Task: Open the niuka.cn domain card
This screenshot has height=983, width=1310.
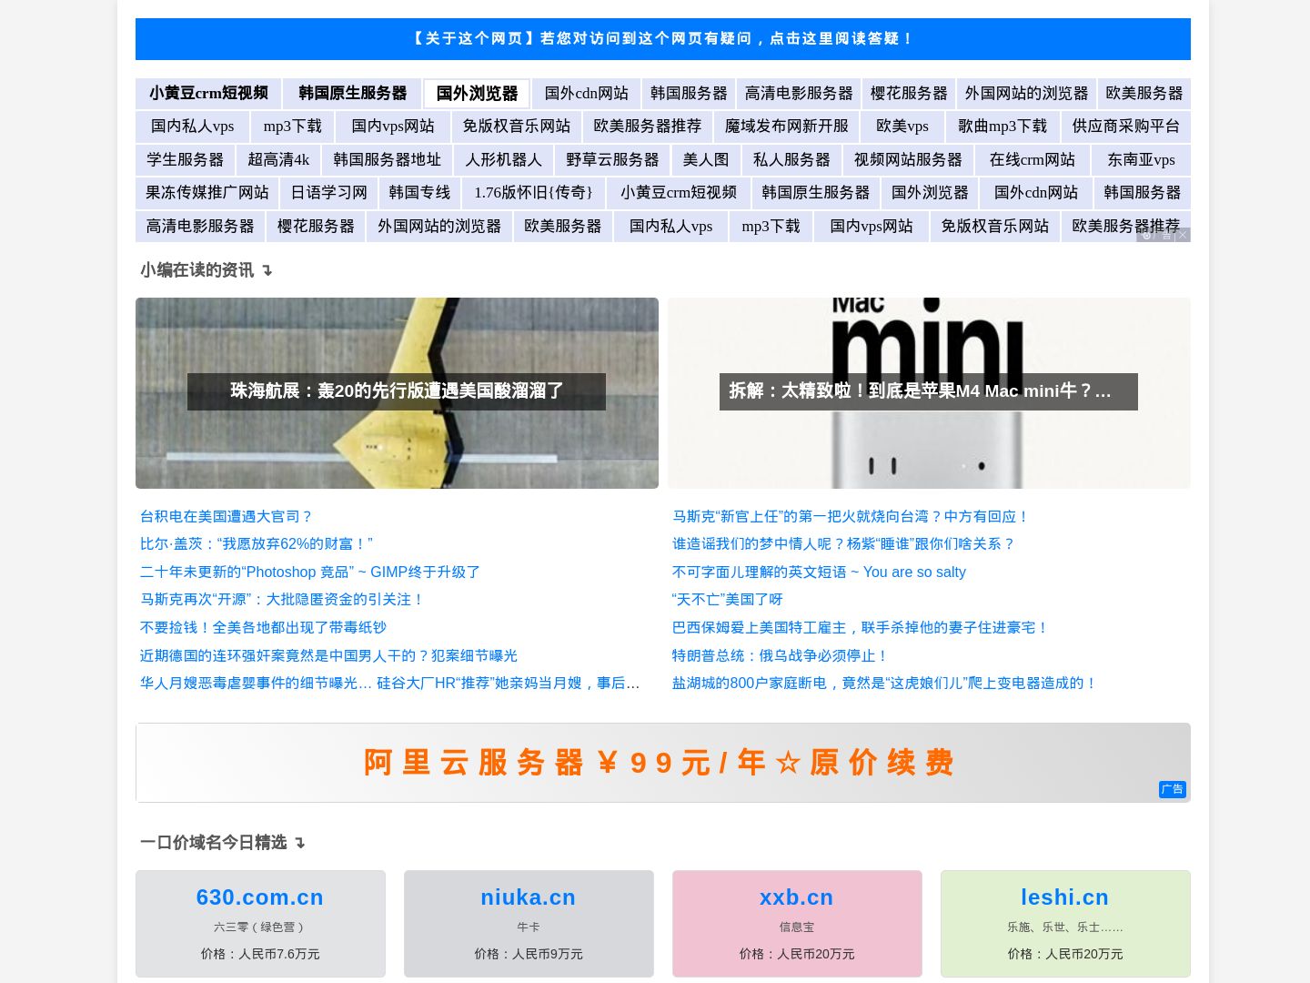Action: point(529,924)
